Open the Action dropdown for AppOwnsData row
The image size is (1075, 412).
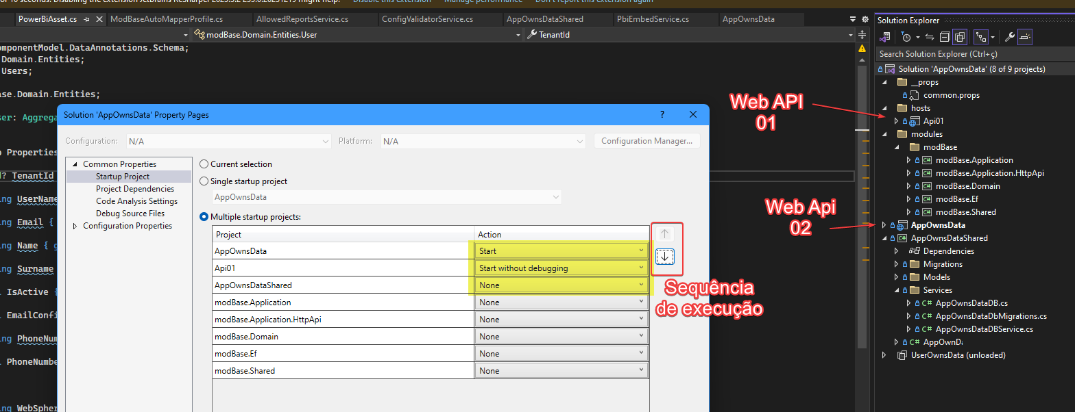[x=561, y=251]
